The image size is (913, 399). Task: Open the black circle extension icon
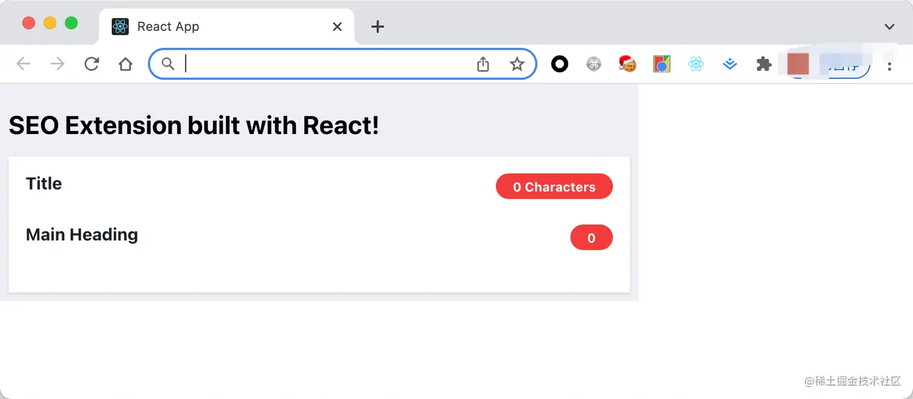[560, 64]
